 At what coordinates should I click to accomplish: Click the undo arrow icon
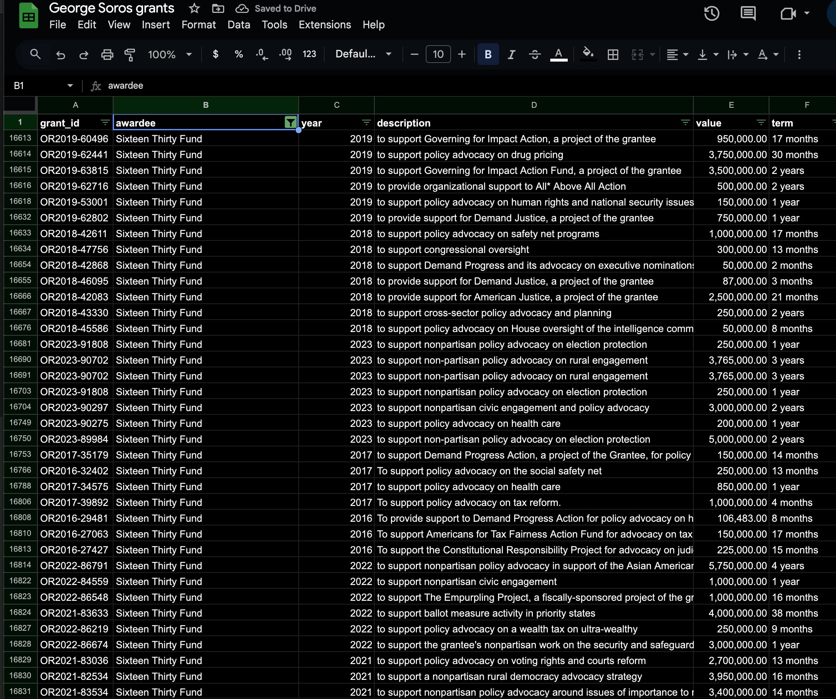tap(61, 55)
